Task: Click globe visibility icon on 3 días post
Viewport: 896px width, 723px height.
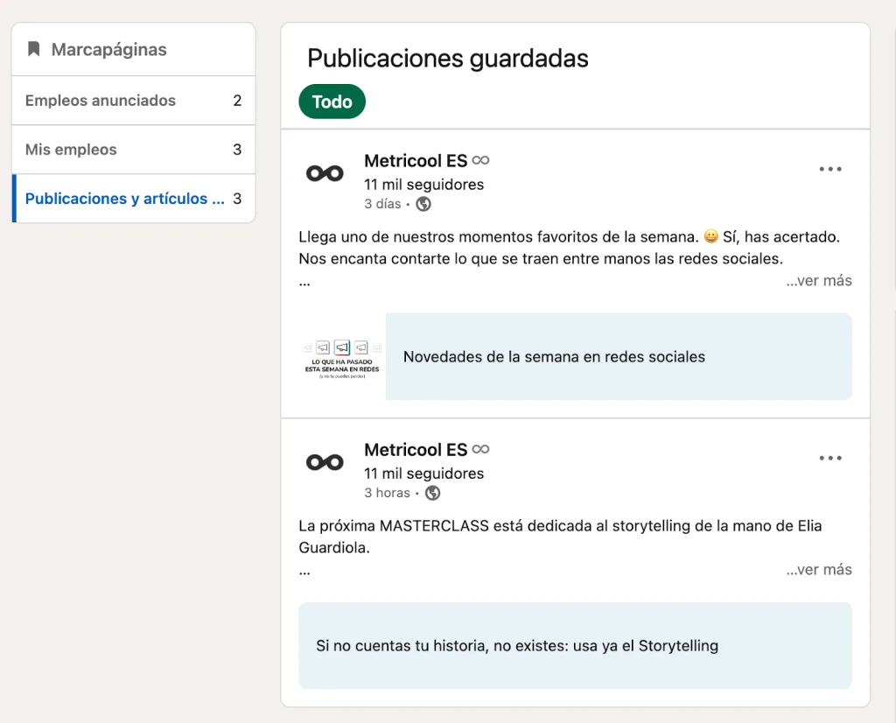Action: coord(423,204)
